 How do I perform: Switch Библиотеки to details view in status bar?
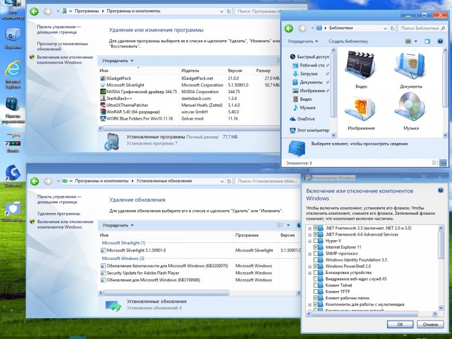[x=435, y=163]
